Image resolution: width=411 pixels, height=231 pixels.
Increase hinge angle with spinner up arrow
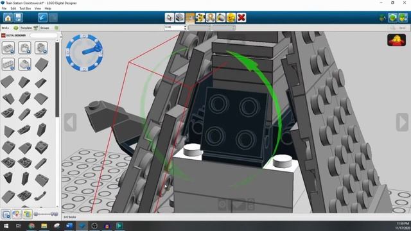(x=185, y=26)
